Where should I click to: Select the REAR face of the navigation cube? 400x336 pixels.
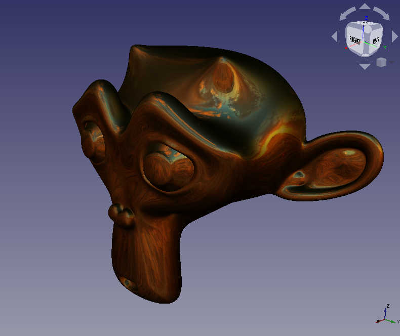[x=376, y=41]
